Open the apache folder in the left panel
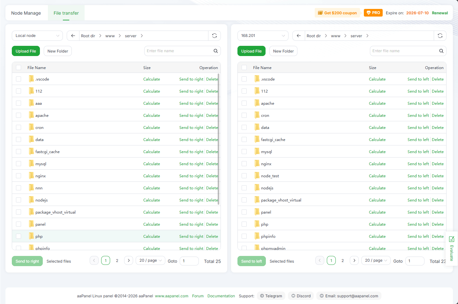This screenshot has width=458, height=304. (x=42, y=116)
